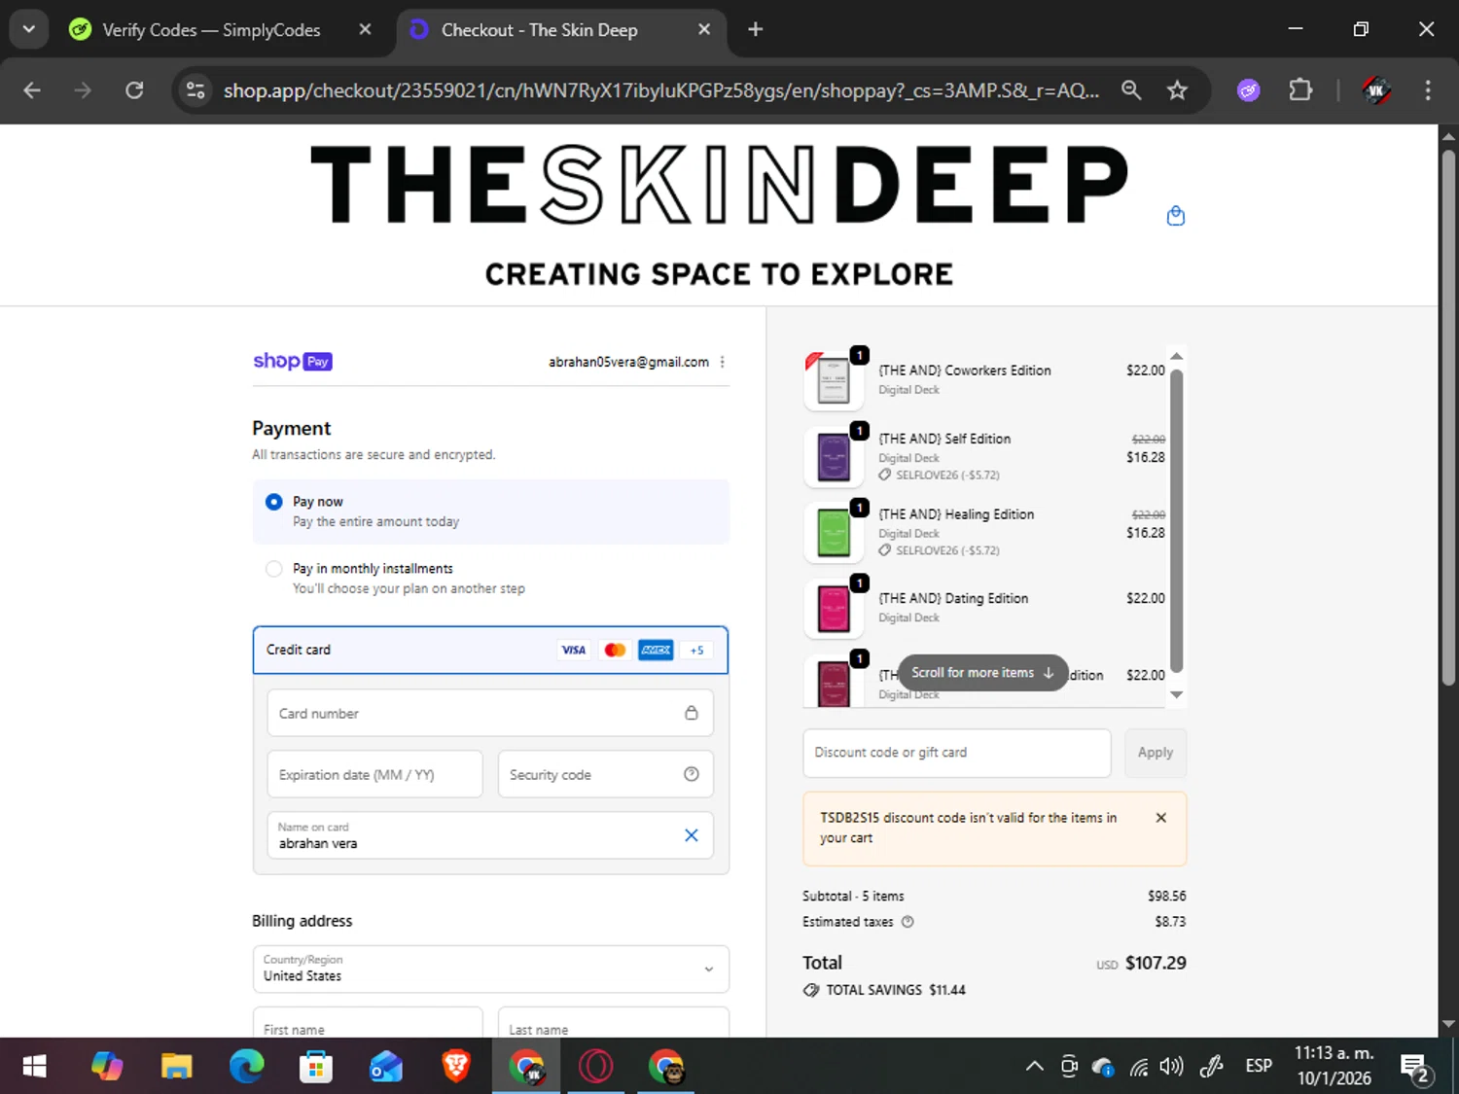The width and height of the screenshot is (1459, 1094).
Task: Open Opera browser from the taskbar
Action: pyautogui.click(x=596, y=1067)
